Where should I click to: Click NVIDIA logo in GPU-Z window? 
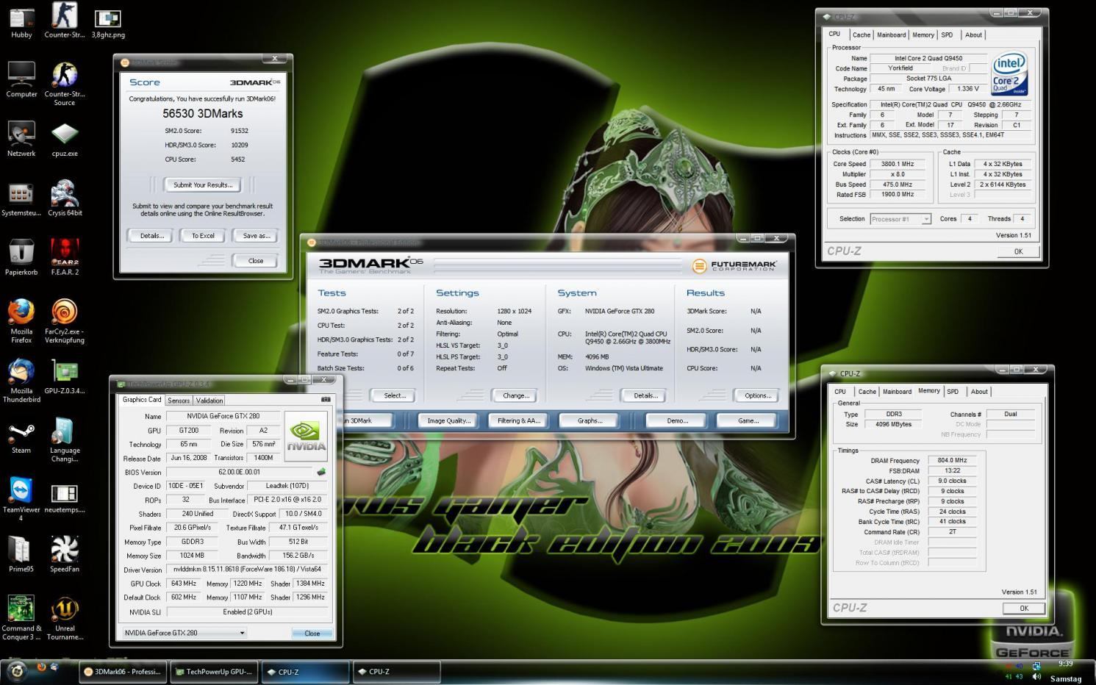click(x=306, y=435)
